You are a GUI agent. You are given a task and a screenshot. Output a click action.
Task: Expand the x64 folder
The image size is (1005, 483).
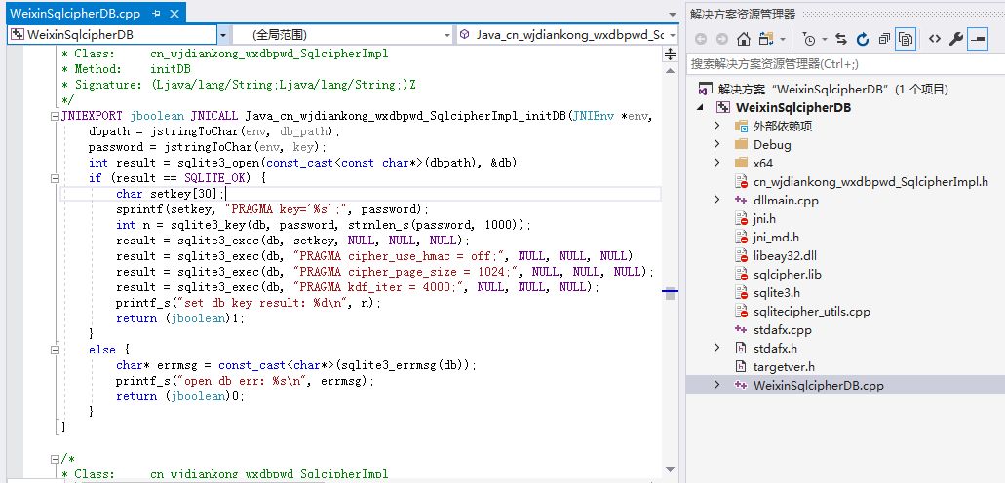point(717,163)
